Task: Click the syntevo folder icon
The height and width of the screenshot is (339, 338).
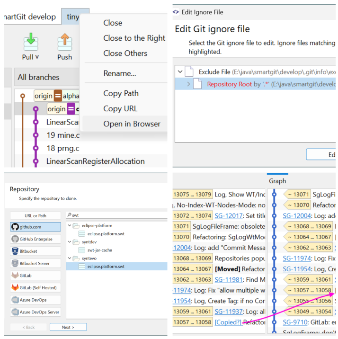Action: tap(76, 259)
